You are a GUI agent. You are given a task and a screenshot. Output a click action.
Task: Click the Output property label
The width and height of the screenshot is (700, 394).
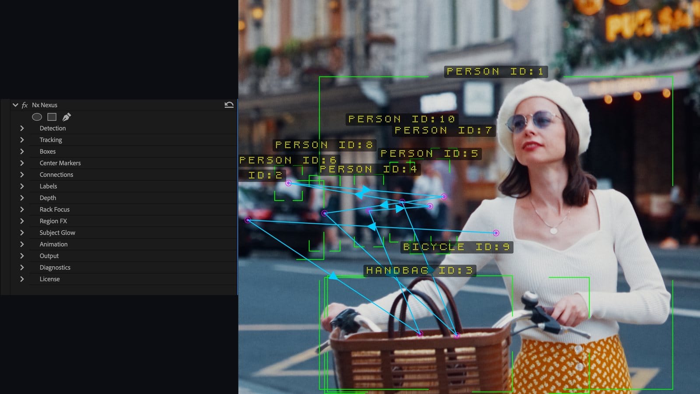pos(49,256)
